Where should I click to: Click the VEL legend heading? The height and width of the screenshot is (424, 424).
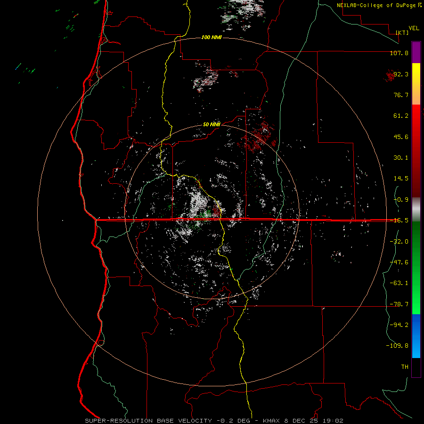(414, 28)
